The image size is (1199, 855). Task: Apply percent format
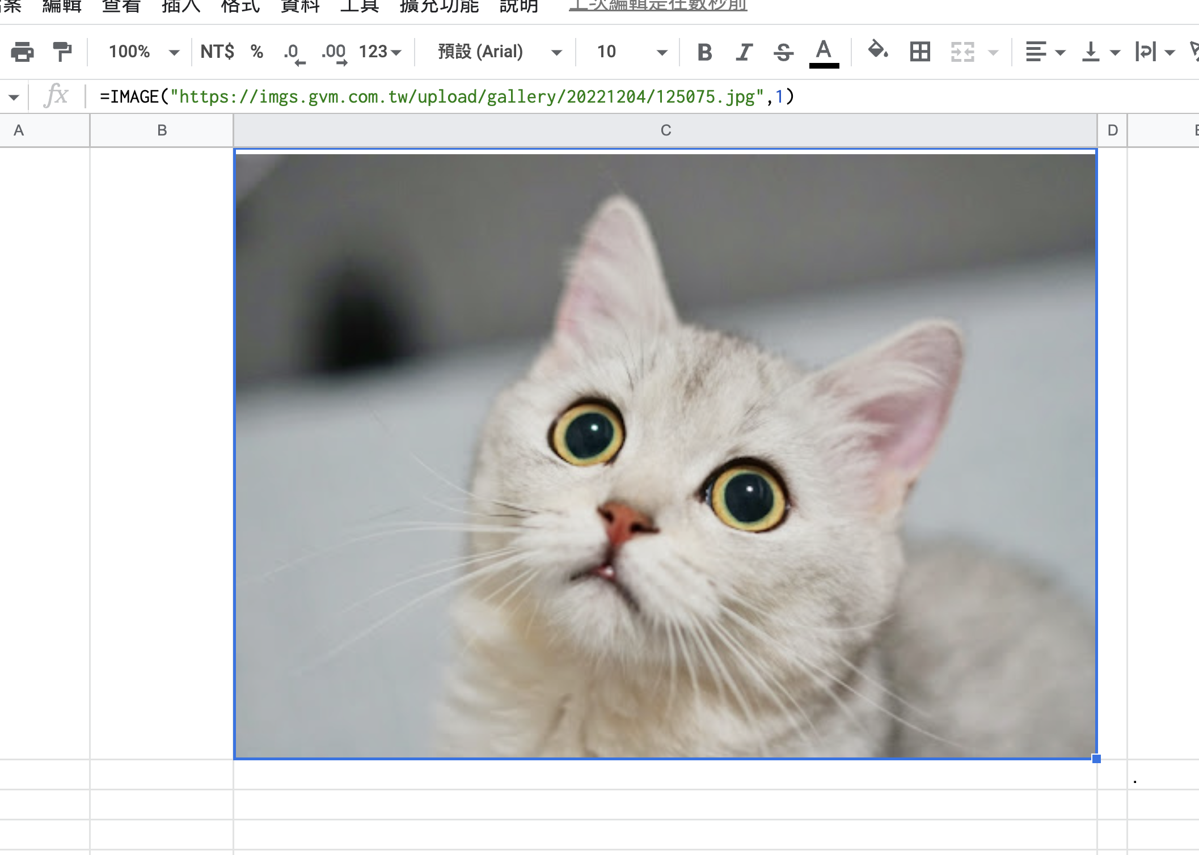(257, 52)
